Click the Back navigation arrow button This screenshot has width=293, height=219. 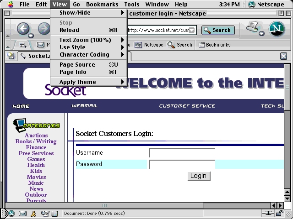tap(23, 29)
